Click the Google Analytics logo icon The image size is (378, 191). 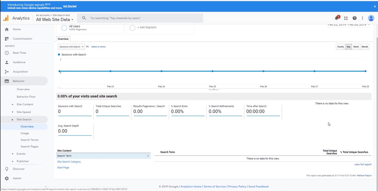[6, 18]
